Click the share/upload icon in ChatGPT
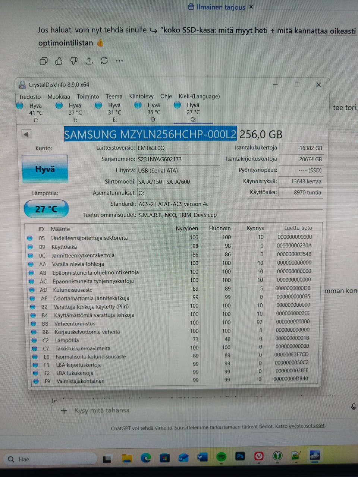The image size is (358, 477). [x=89, y=60]
